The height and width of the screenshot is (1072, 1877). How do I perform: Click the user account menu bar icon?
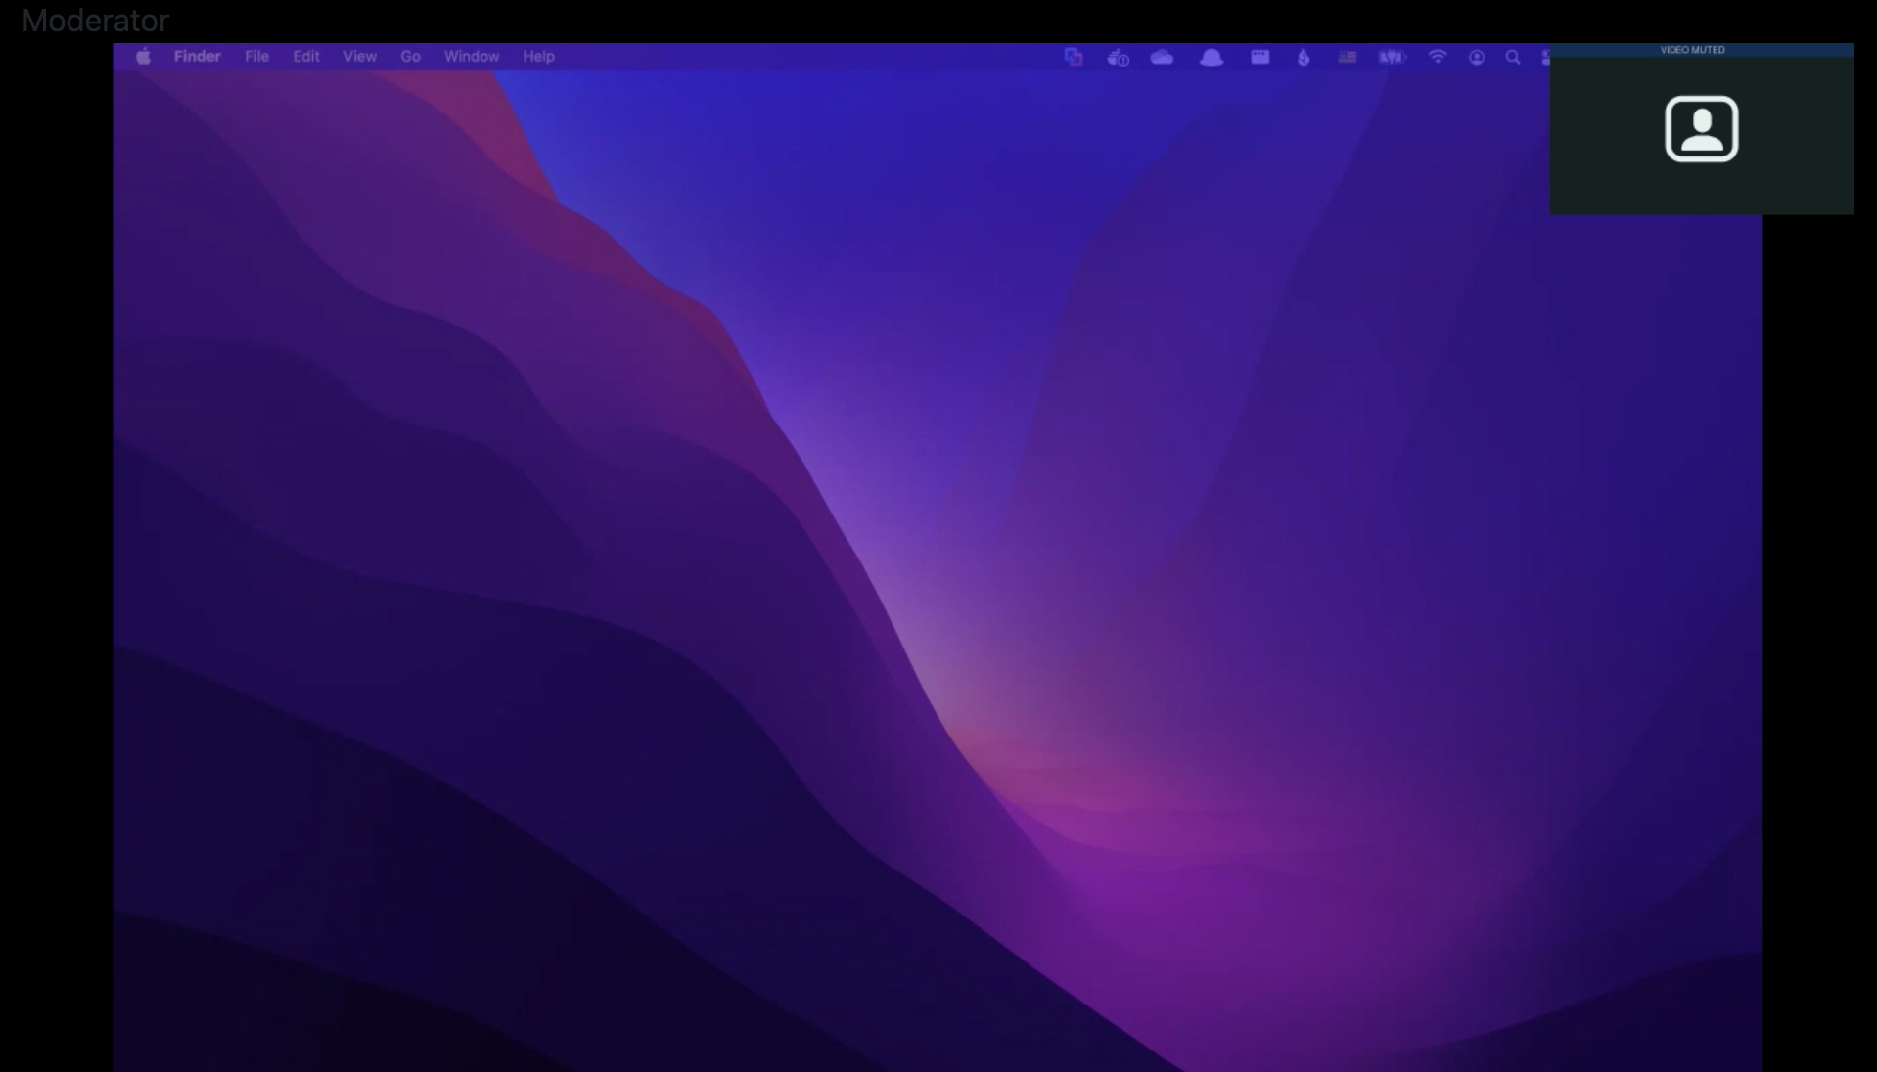(1477, 58)
